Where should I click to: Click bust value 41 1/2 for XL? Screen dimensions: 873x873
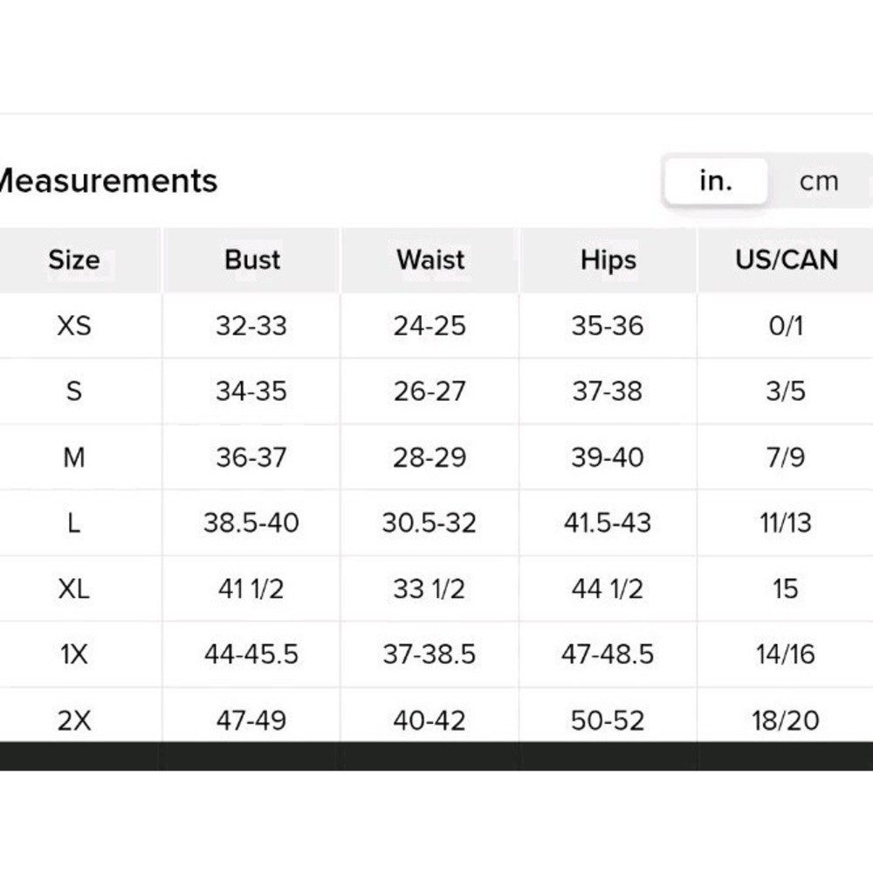click(251, 588)
